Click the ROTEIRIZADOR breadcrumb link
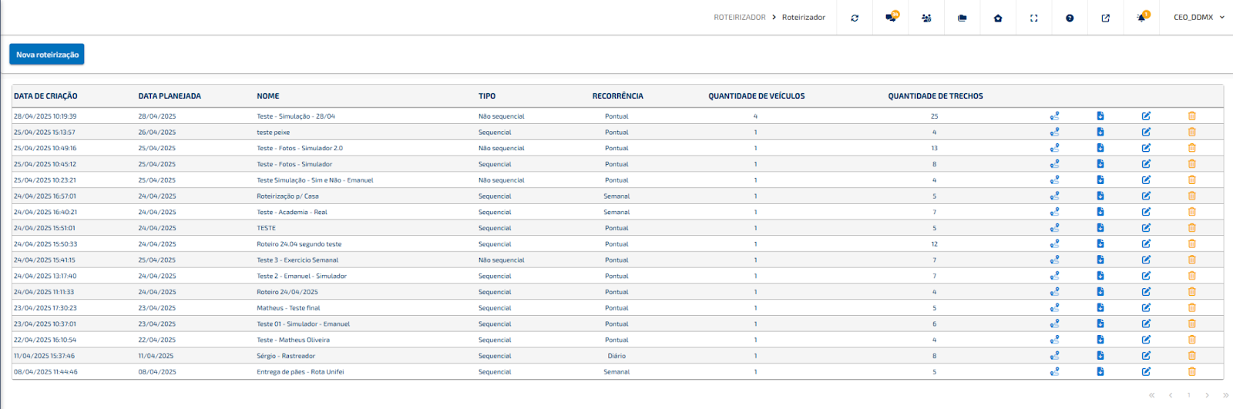Screen dimensions: 1233x409 coord(740,18)
